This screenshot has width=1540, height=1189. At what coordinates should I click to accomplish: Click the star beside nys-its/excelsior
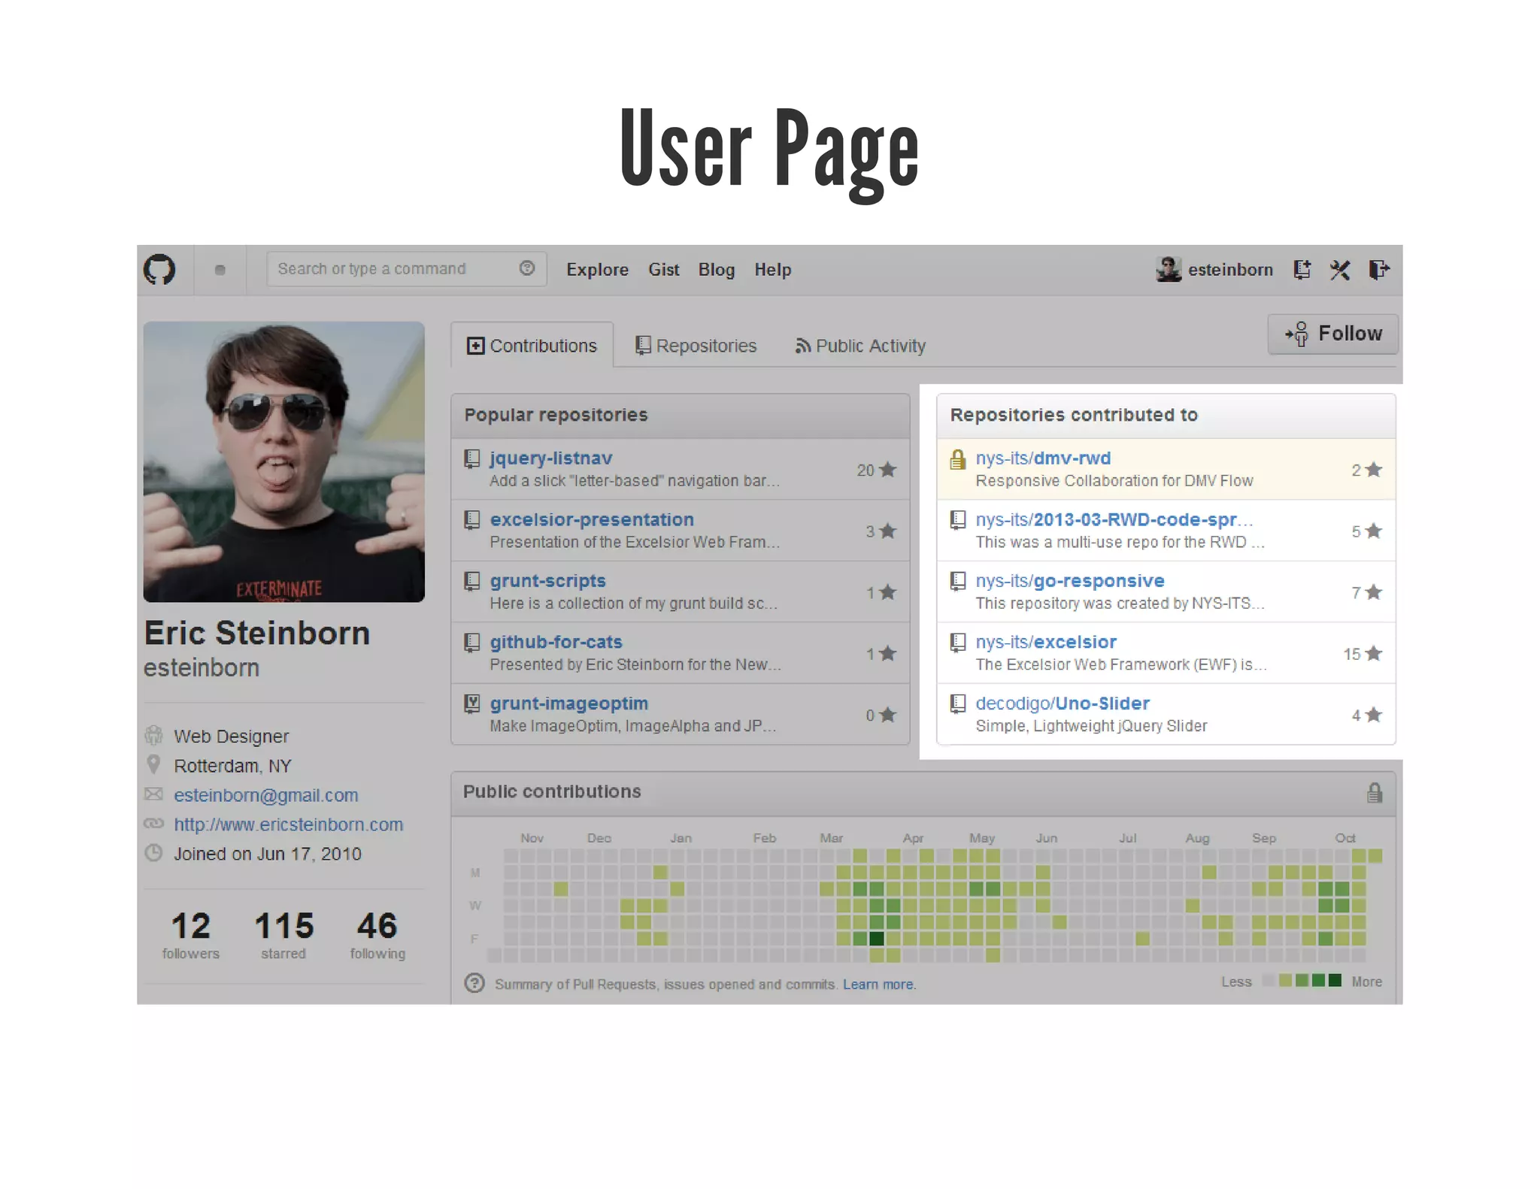(x=1374, y=654)
